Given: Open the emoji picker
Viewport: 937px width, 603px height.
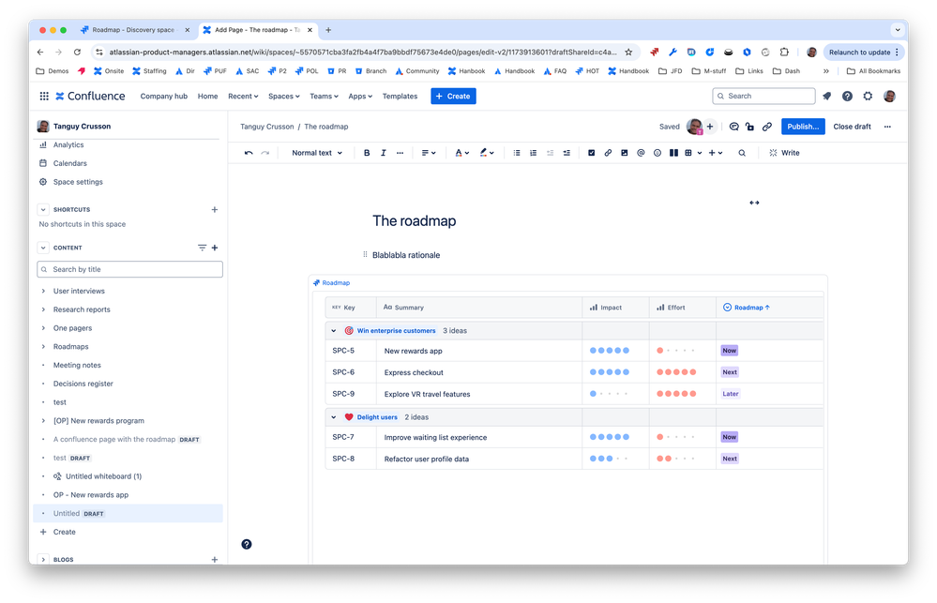Looking at the screenshot, I should [657, 153].
